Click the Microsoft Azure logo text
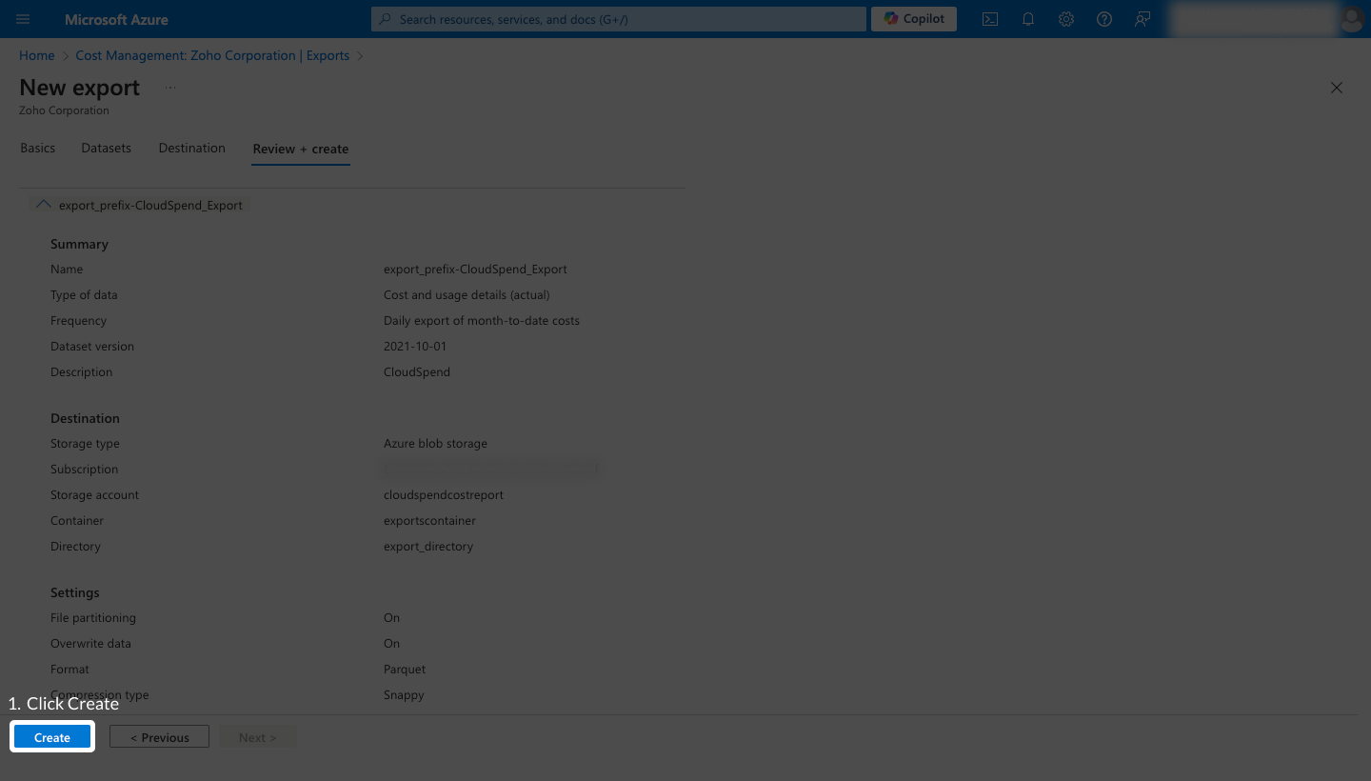1371x781 pixels. pos(117,19)
